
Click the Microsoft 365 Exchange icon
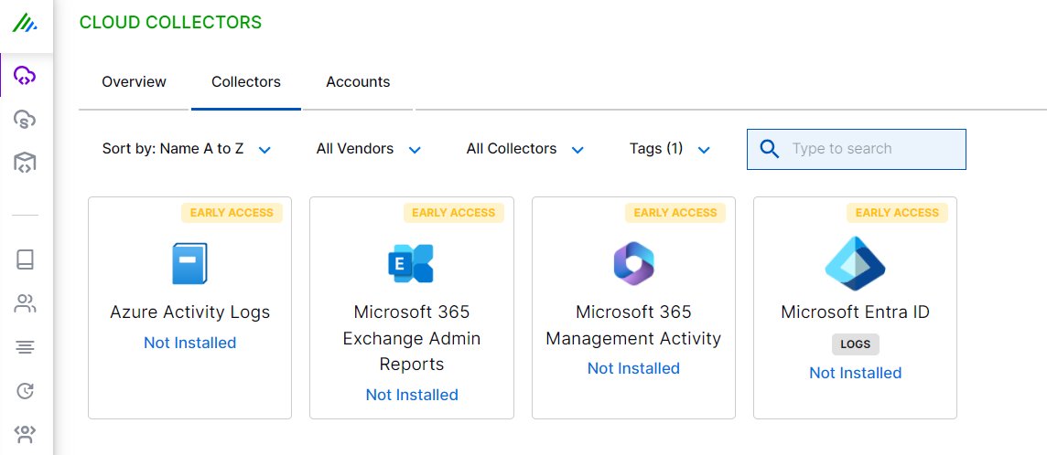tap(411, 263)
